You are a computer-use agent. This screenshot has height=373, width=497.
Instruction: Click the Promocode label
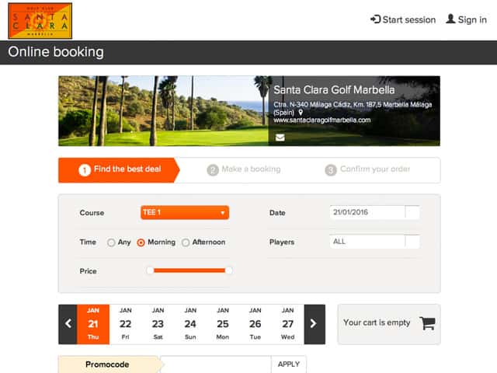tap(107, 364)
